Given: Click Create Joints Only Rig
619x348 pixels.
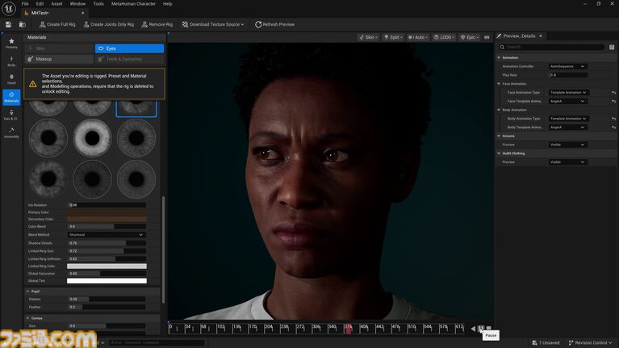Looking at the screenshot, I should click(109, 24).
